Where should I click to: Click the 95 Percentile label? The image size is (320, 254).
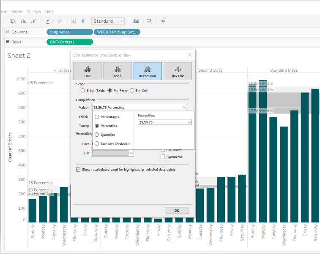point(41,83)
